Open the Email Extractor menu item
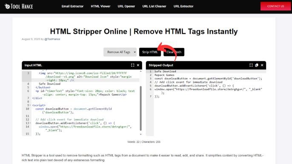This screenshot has height=164, width=292. [72, 6]
